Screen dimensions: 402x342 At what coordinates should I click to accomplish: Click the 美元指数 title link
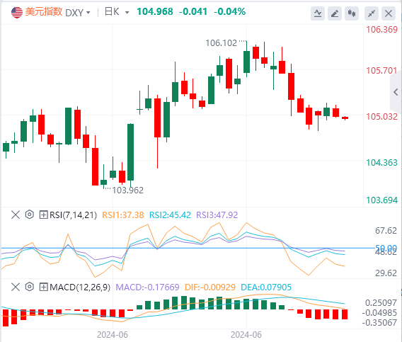(44, 12)
